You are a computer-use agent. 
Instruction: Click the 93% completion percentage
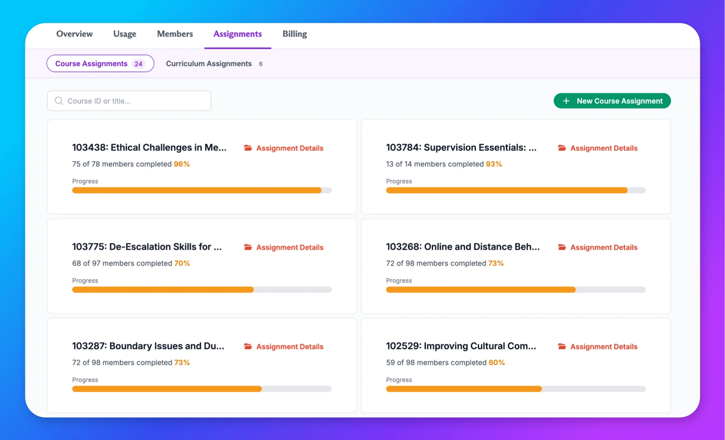[494, 164]
